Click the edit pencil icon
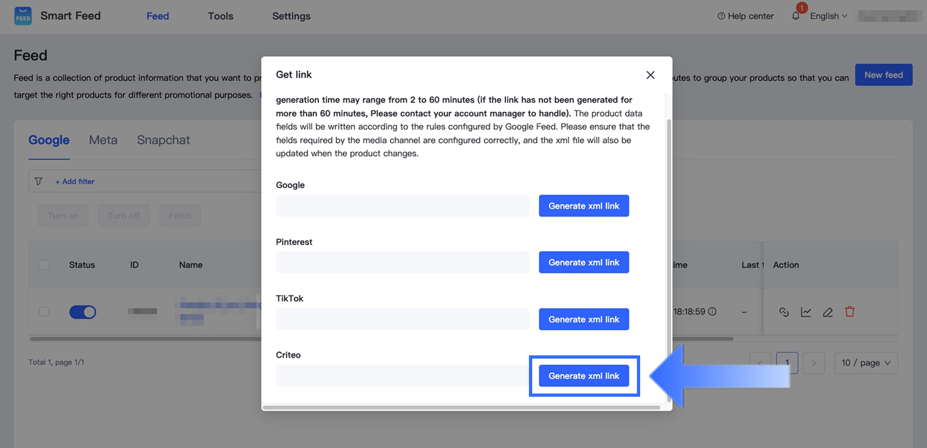 pos(828,312)
